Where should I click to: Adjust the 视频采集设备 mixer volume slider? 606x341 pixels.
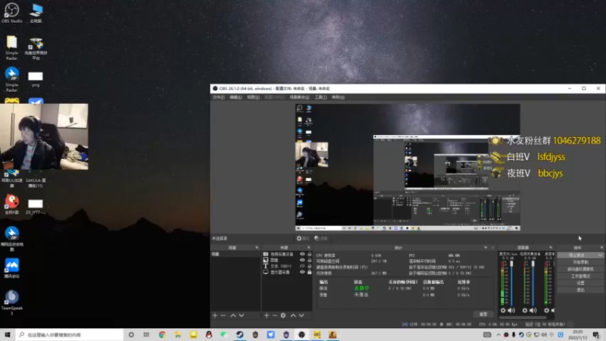533,283
